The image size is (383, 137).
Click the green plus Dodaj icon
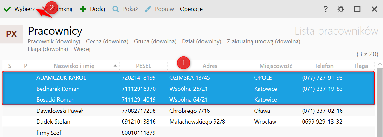[x=83, y=9]
